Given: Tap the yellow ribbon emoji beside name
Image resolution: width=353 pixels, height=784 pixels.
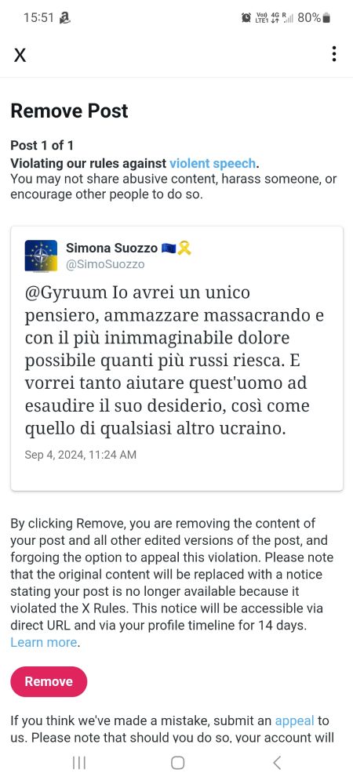Looking at the screenshot, I should point(184,248).
